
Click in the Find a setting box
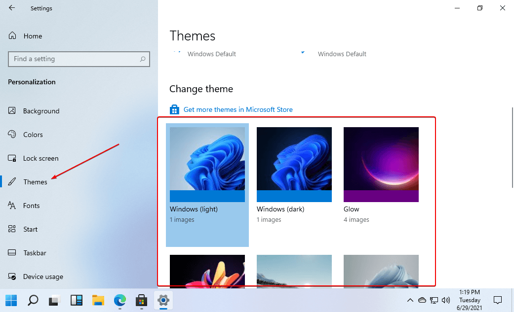point(79,59)
